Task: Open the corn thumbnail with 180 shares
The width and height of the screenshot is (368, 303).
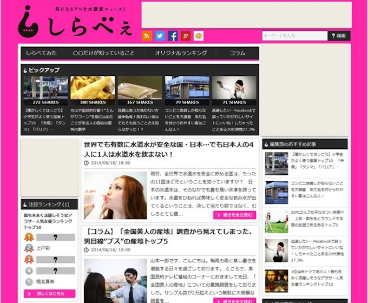Action: coord(93,90)
